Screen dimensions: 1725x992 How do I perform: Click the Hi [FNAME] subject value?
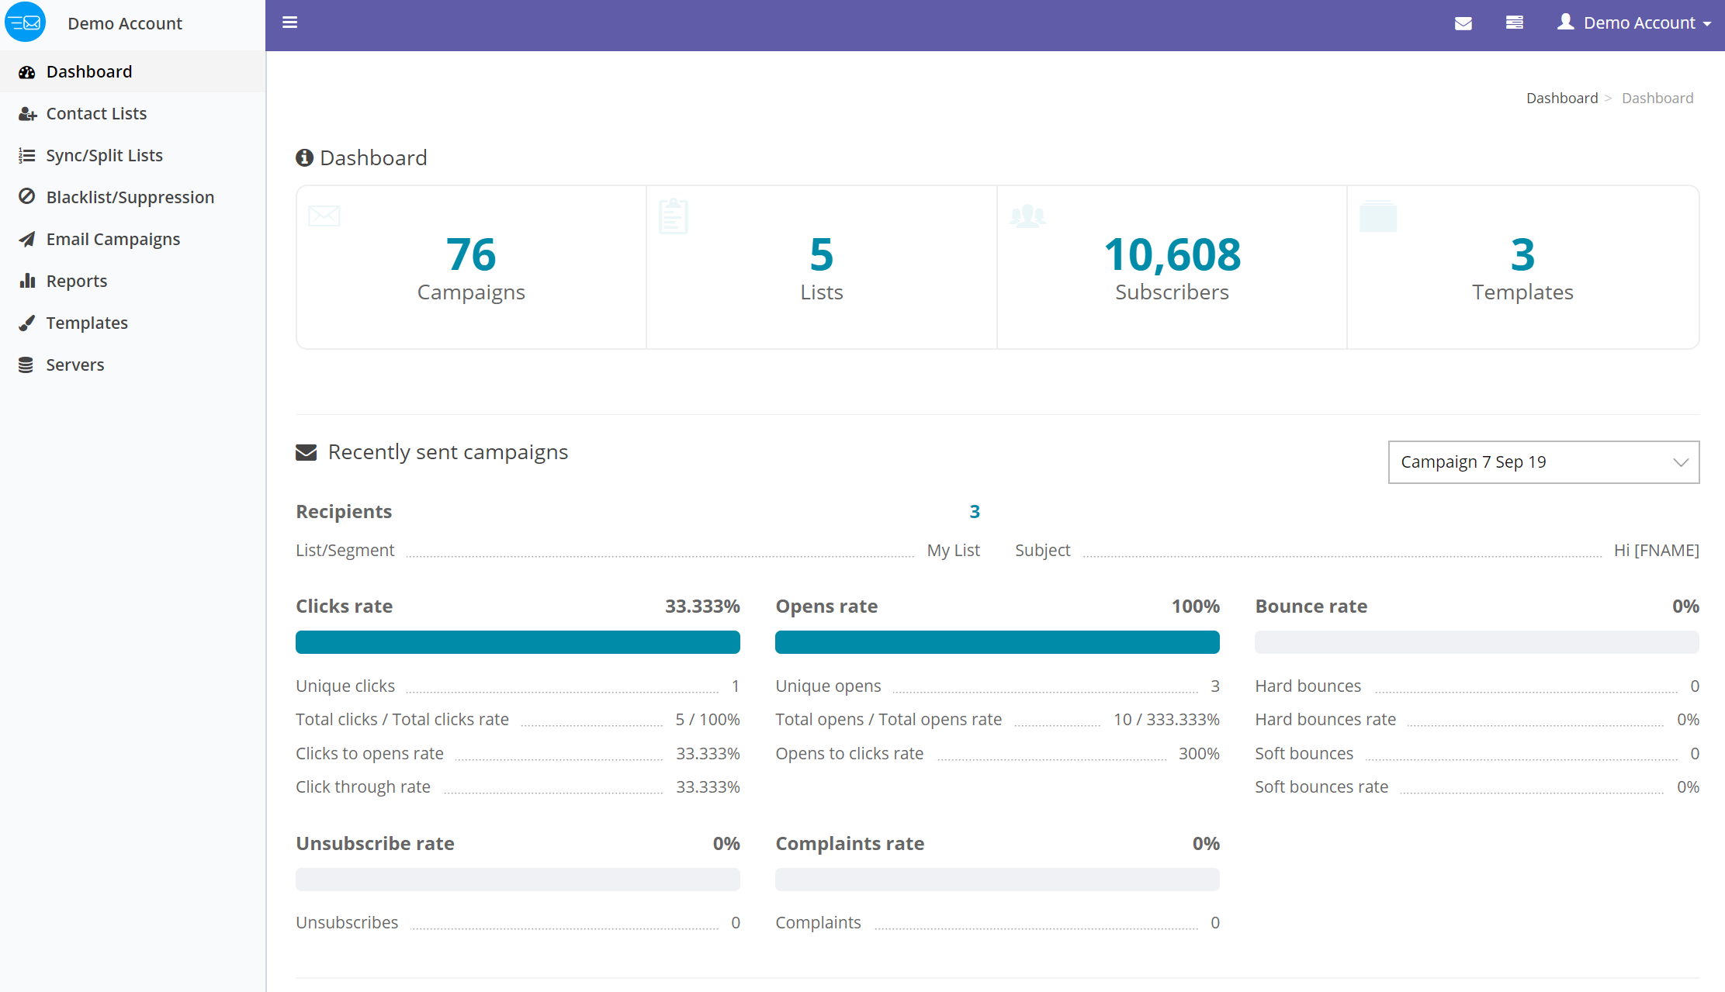(1656, 551)
